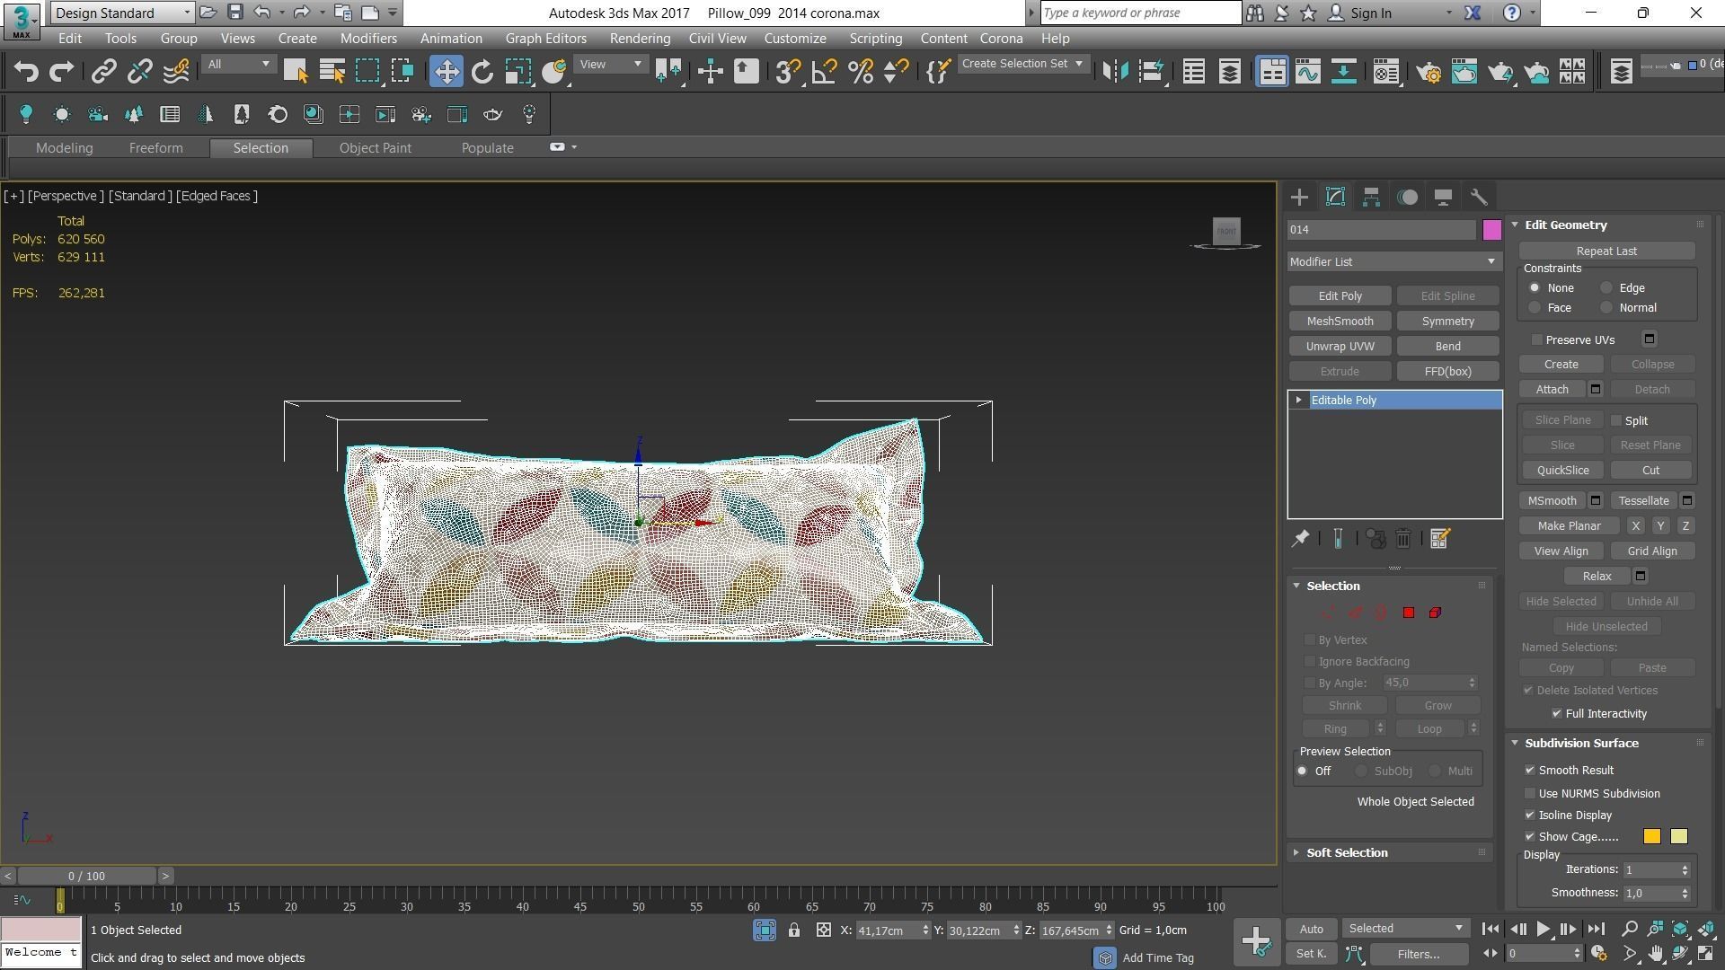
Task: Open the Selected key filter dropdown
Action: pos(1405,929)
